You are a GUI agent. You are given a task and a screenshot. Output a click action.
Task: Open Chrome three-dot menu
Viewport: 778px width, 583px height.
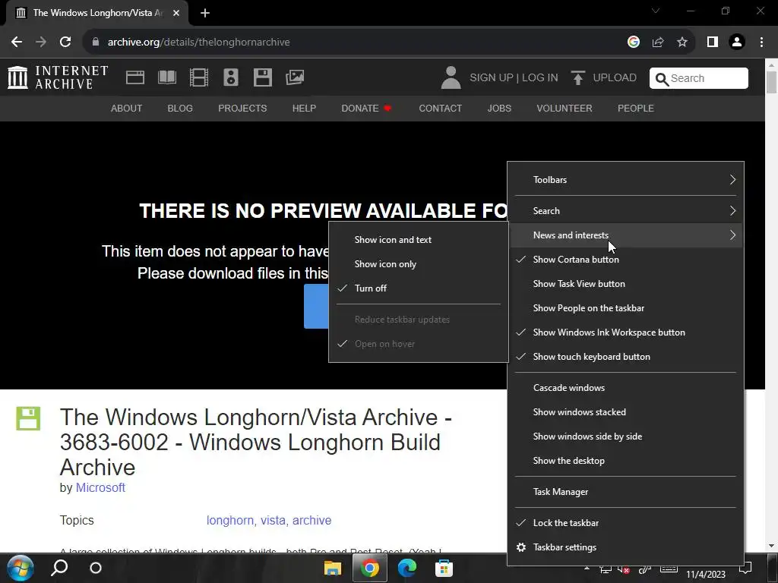point(761,43)
